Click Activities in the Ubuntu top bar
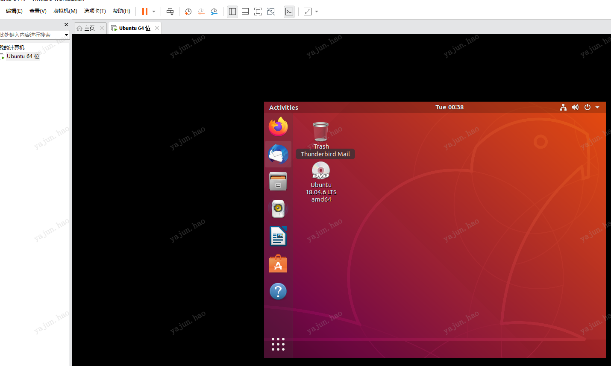 [x=284, y=108]
